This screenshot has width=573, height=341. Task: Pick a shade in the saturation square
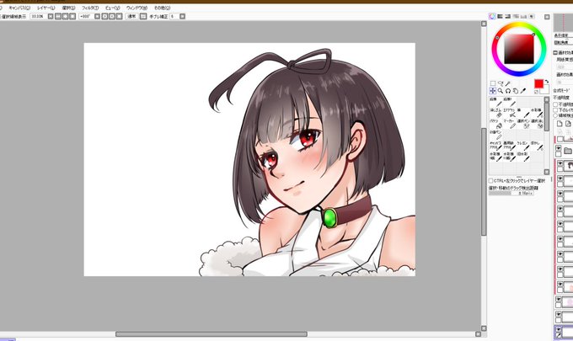point(519,50)
